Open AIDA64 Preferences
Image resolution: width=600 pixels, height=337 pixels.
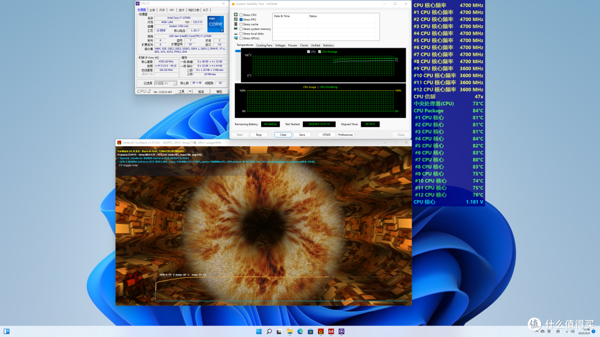(346, 135)
